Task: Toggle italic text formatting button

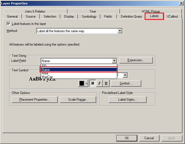Action: pyautogui.click(x=99, y=83)
